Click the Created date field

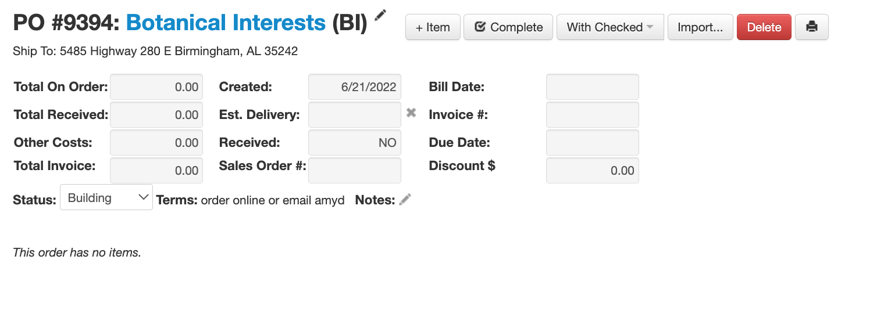click(355, 87)
